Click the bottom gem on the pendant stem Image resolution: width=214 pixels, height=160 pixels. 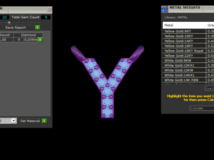point(107,112)
